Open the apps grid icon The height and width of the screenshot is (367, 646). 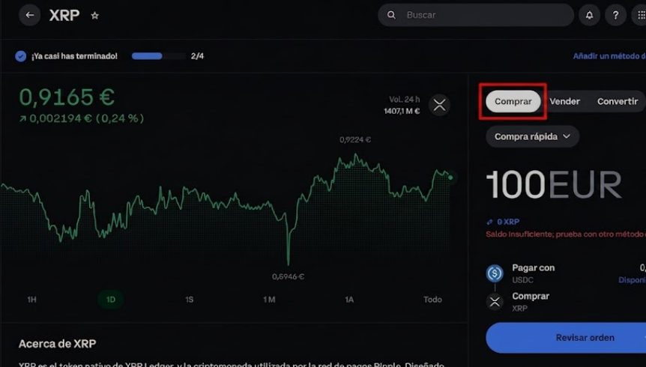click(641, 15)
